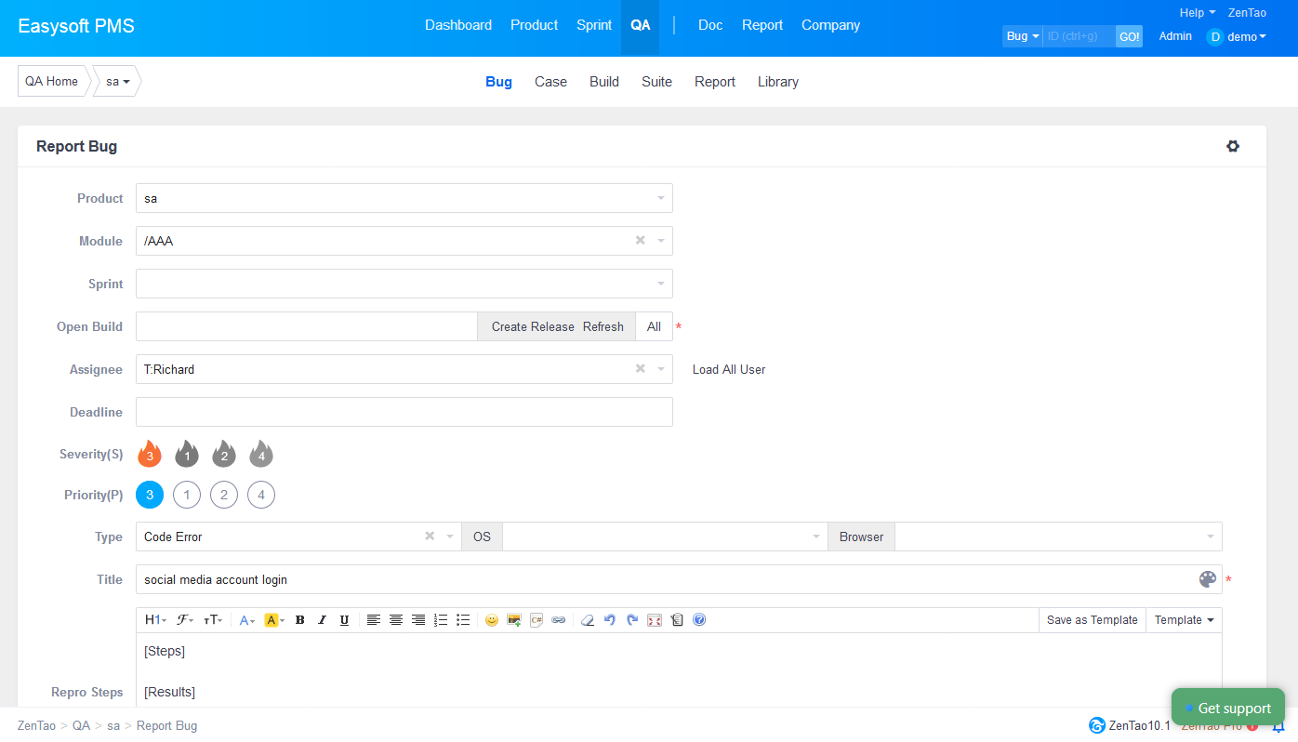Click Refresh next to Open Build
This screenshot has height=742, width=1298.
pyautogui.click(x=603, y=326)
